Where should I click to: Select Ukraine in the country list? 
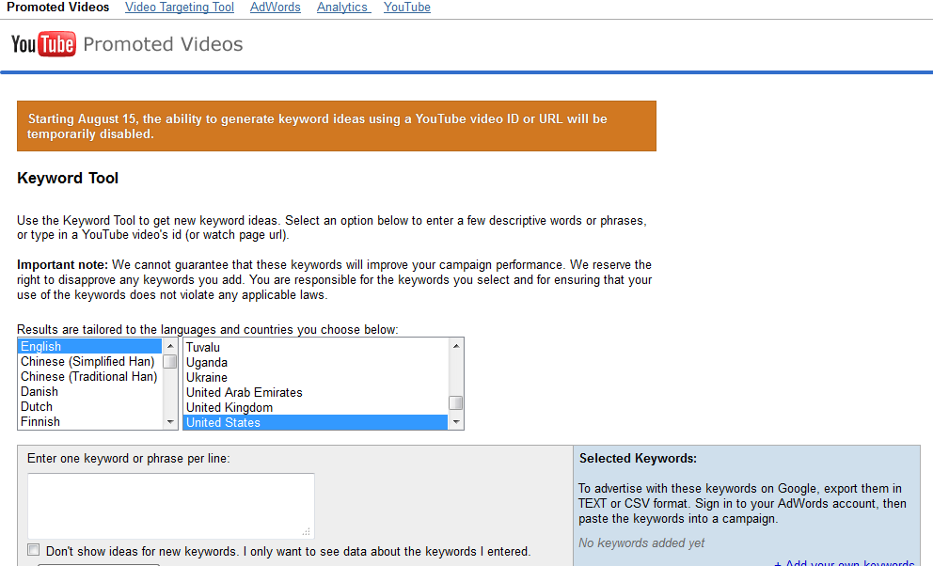pos(207,377)
